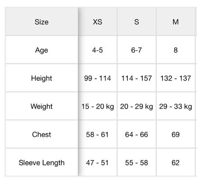Click the S size column header
This screenshot has width=197, height=178.
(137, 22)
